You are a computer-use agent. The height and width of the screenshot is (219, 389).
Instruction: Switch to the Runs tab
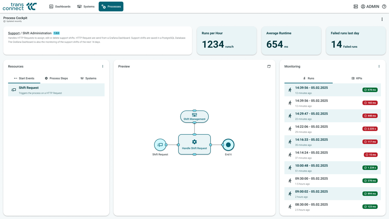tap(308, 78)
